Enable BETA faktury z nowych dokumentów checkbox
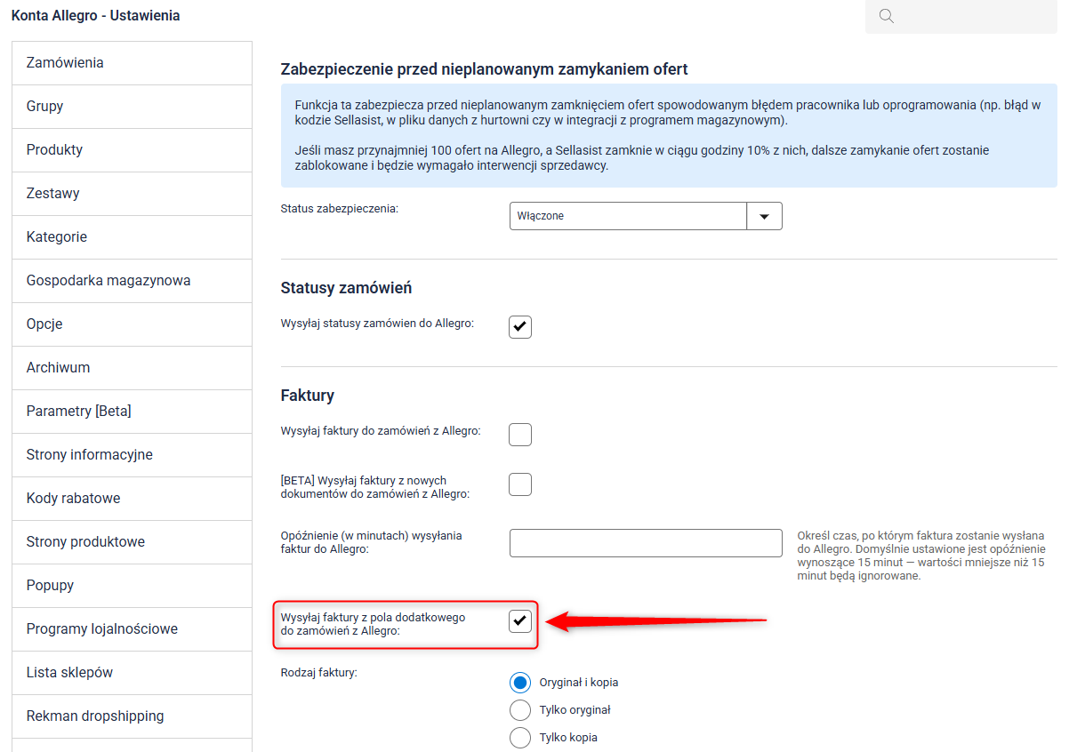The width and height of the screenshot is (1069, 752). [x=520, y=484]
